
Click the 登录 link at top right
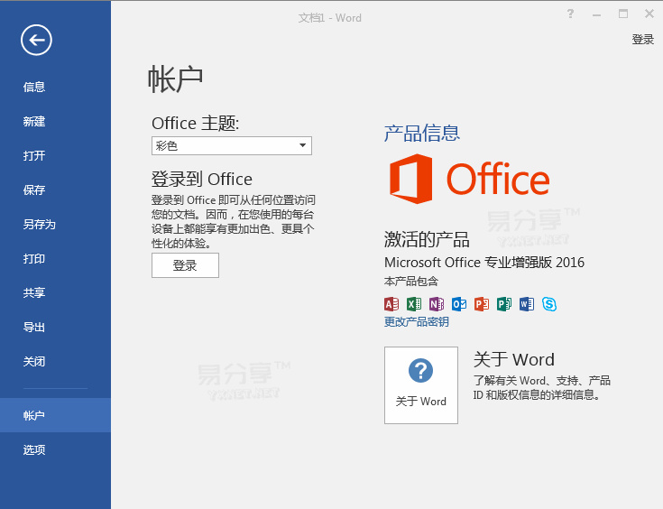coord(642,40)
